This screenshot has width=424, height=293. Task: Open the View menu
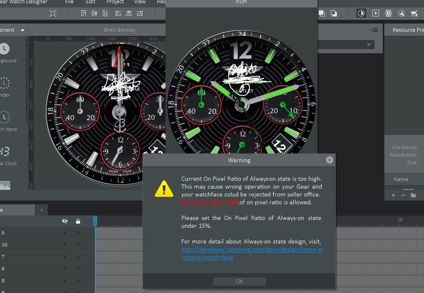(140, 2)
